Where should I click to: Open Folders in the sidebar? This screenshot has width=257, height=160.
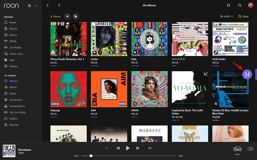(x=11, y=118)
